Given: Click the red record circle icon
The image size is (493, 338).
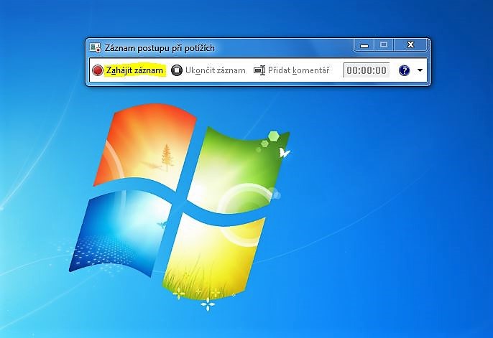Looking at the screenshot, I should pyautogui.click(x=98, y=70).
